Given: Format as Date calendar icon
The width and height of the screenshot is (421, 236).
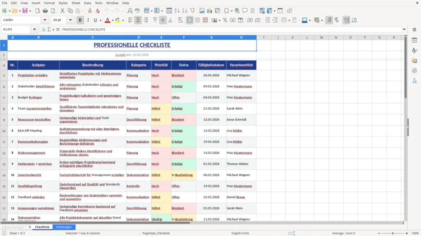Looking at the screenshot, I should pyautogui.click(x=241, y=20).
